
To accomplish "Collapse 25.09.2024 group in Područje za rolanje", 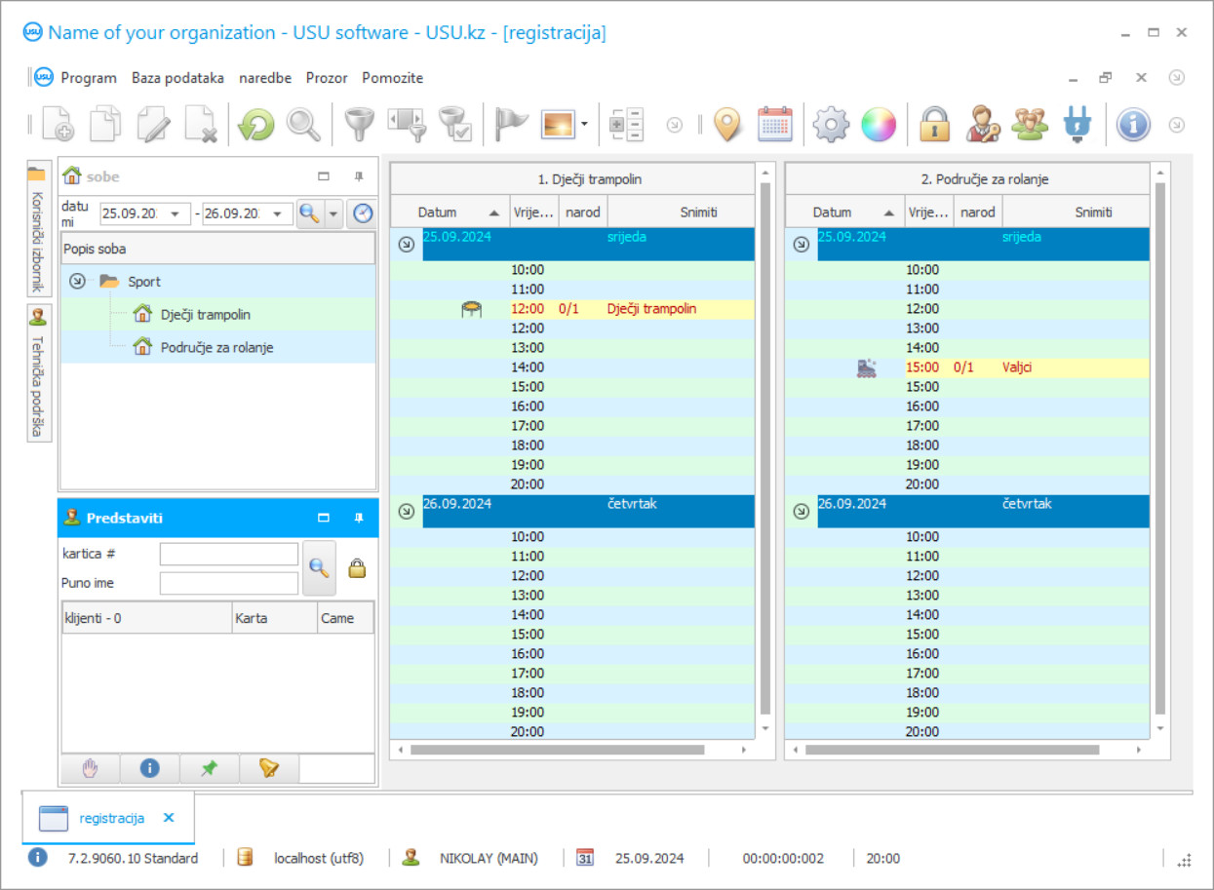I will click(x=801, y=245).
